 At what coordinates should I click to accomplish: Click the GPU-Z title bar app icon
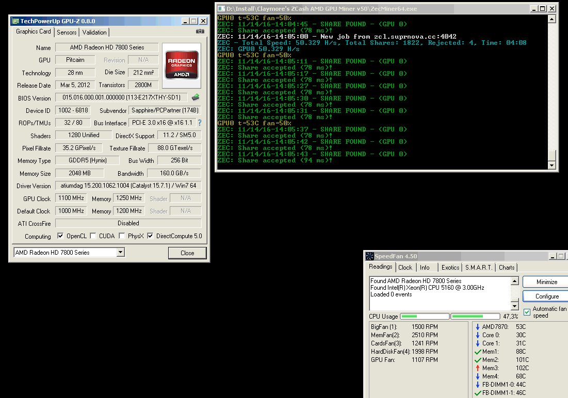[15, 21]
